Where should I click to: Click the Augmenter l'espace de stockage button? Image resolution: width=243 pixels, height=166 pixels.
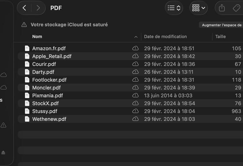(x=221, y=25)
